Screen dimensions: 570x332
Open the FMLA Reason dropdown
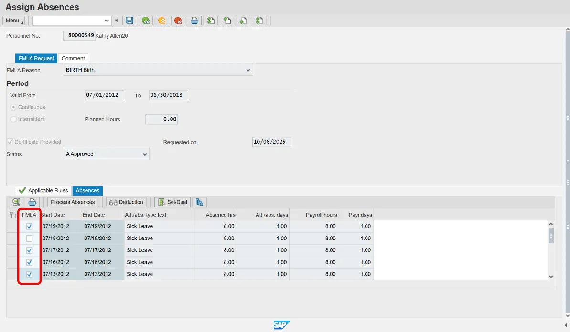click(x=248, y=70)
